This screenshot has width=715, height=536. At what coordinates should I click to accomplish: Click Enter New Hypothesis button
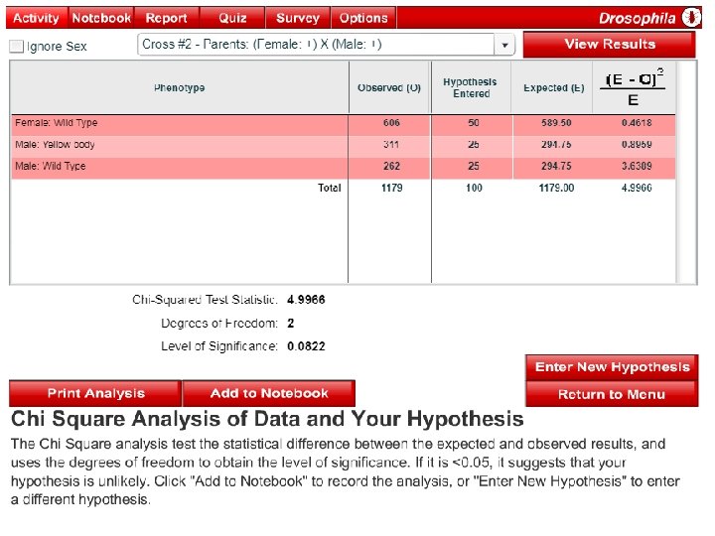(x=612, y=367)
